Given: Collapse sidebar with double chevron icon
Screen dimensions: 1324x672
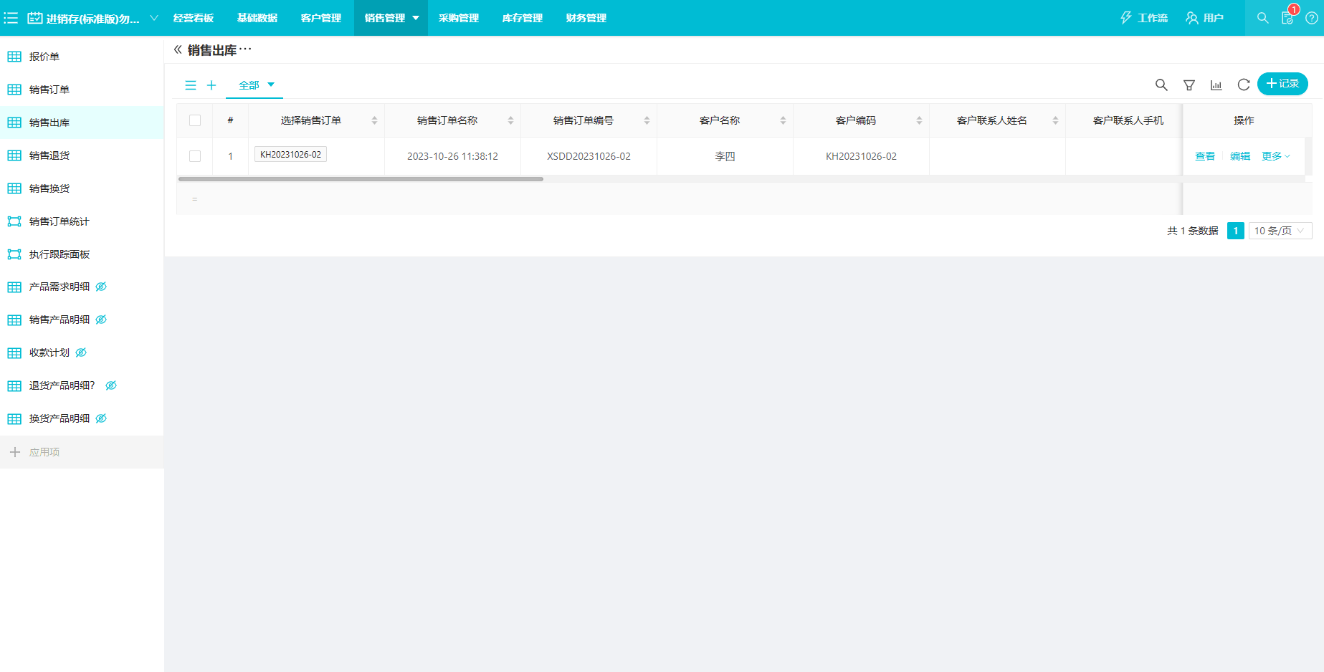Looking at the screenshot, I should 178,49.
